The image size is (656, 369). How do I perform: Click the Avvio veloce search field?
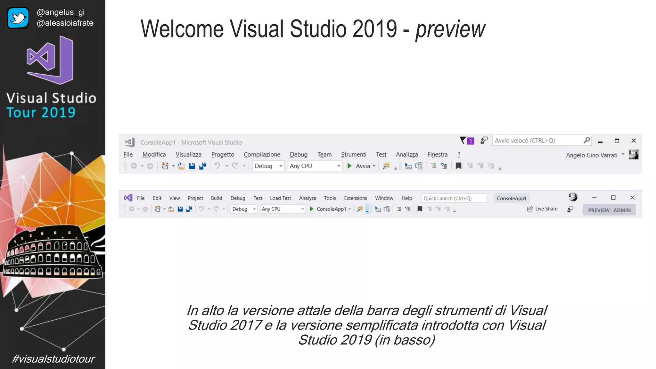(541, 140)
